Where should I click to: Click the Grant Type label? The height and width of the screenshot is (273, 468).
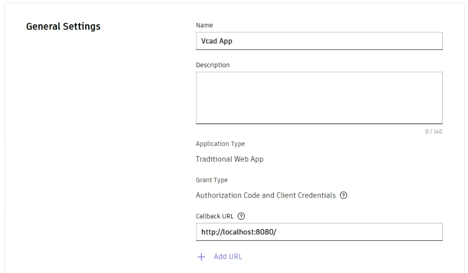click(x=212, y=180)
